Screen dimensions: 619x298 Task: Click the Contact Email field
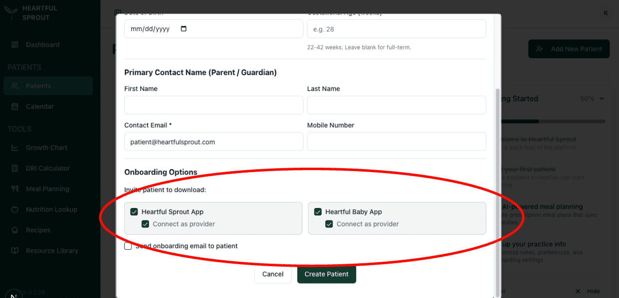[x=213, y=142]
